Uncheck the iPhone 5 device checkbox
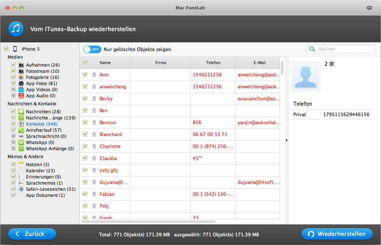Image resolution: width=381 pixels, height=245 pixels. coord(6,49)
